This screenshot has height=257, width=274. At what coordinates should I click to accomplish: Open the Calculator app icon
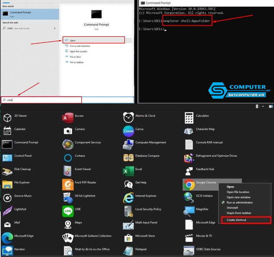point(189,117)
